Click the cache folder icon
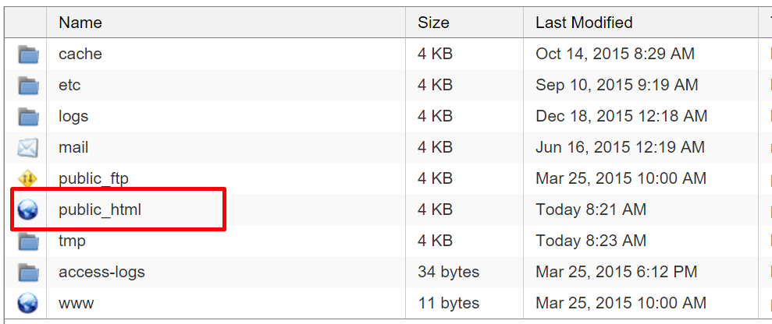Image resolution: width=772 pixels, height=324 pixels. click(28, 55)
